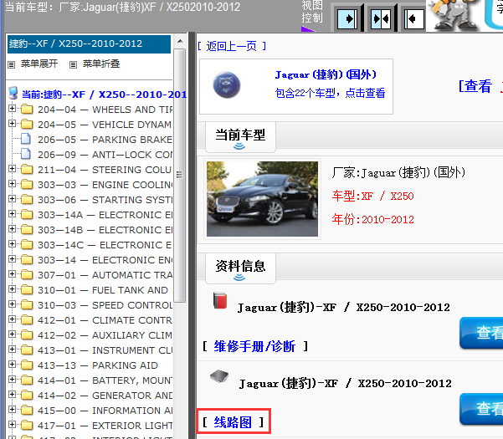Click the red book manual icon
503x439 pixels.
pyautogui.click(x=220, y=300)
